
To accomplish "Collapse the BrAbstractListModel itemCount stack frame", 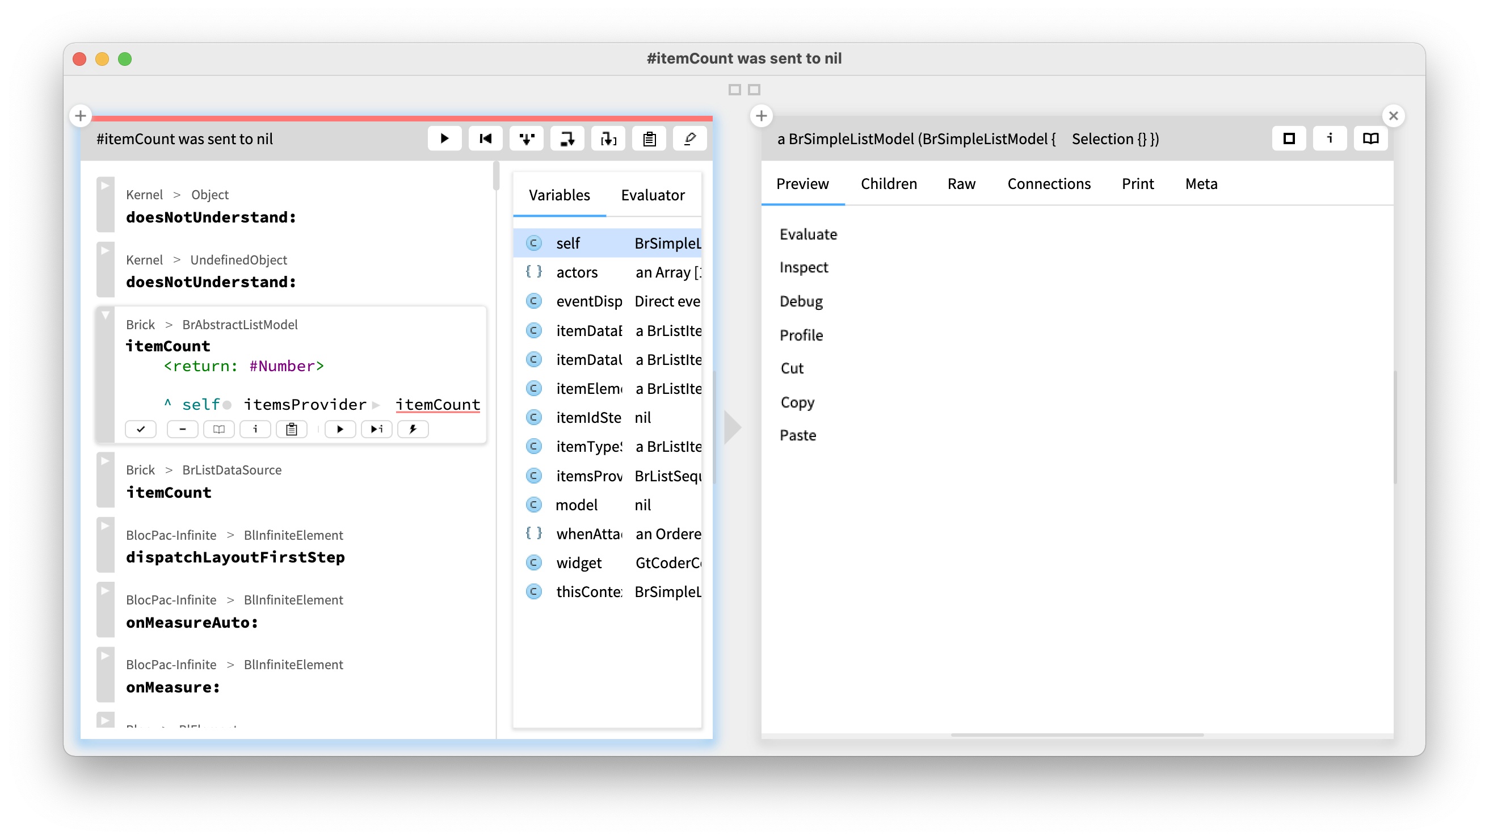I will click(105, 316).
